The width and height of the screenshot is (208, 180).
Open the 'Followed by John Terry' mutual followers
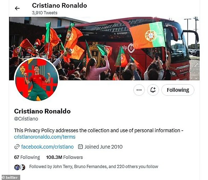click(x=94, y=167)
